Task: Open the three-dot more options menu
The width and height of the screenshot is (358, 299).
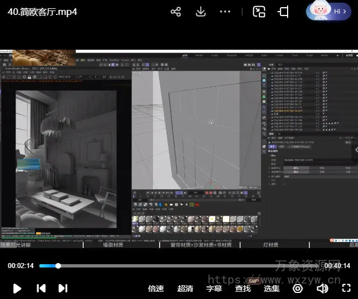Action: pos(225,12)
